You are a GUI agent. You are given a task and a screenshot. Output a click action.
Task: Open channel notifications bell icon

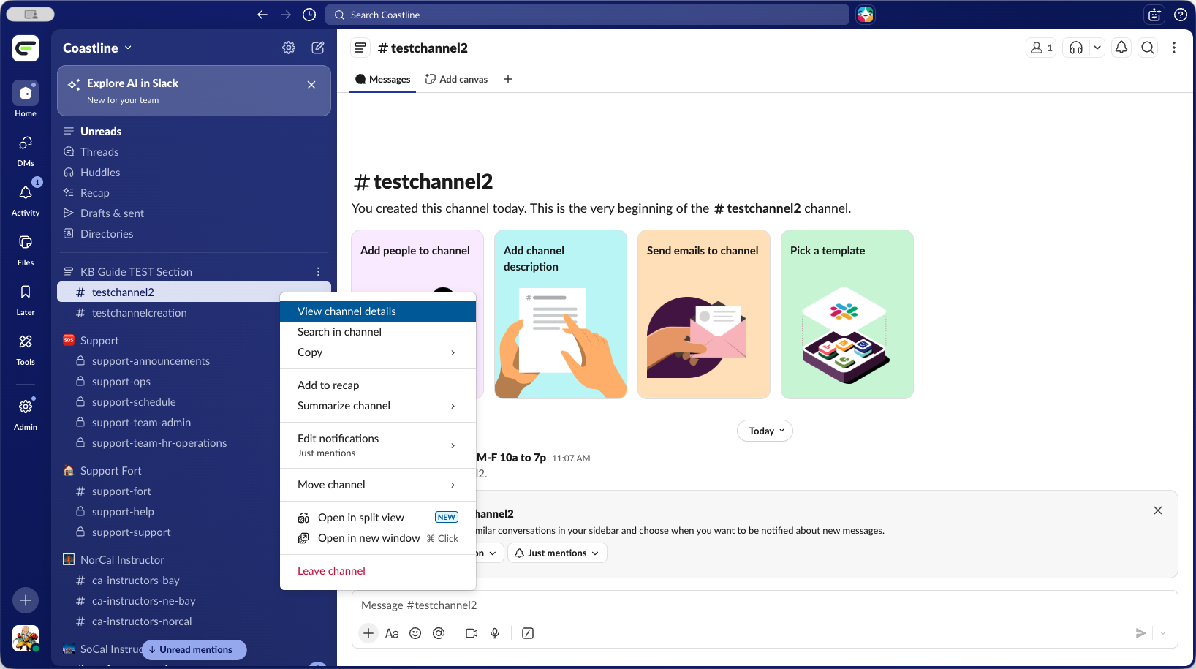point(1121,48)
